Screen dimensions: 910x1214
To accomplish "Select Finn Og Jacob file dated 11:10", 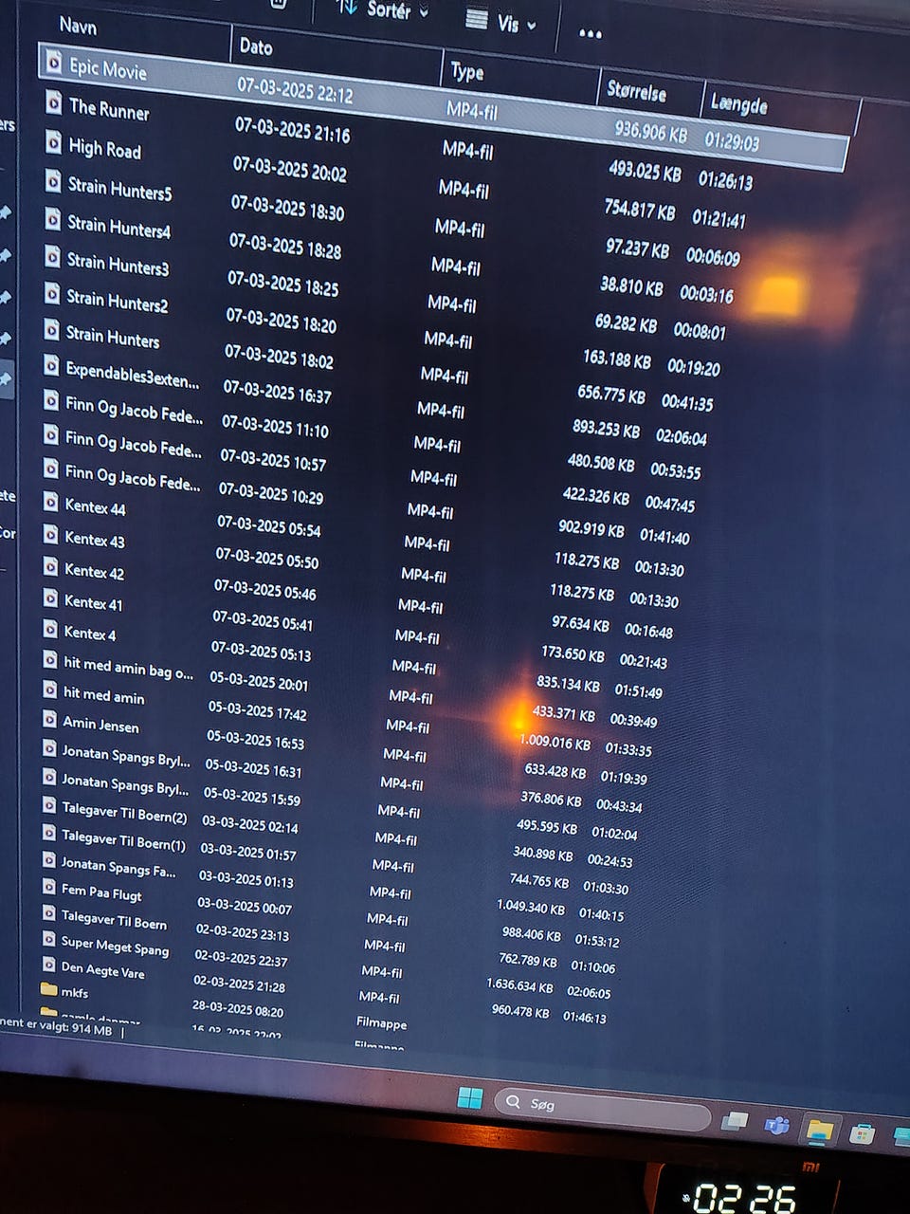I will 133,412.
